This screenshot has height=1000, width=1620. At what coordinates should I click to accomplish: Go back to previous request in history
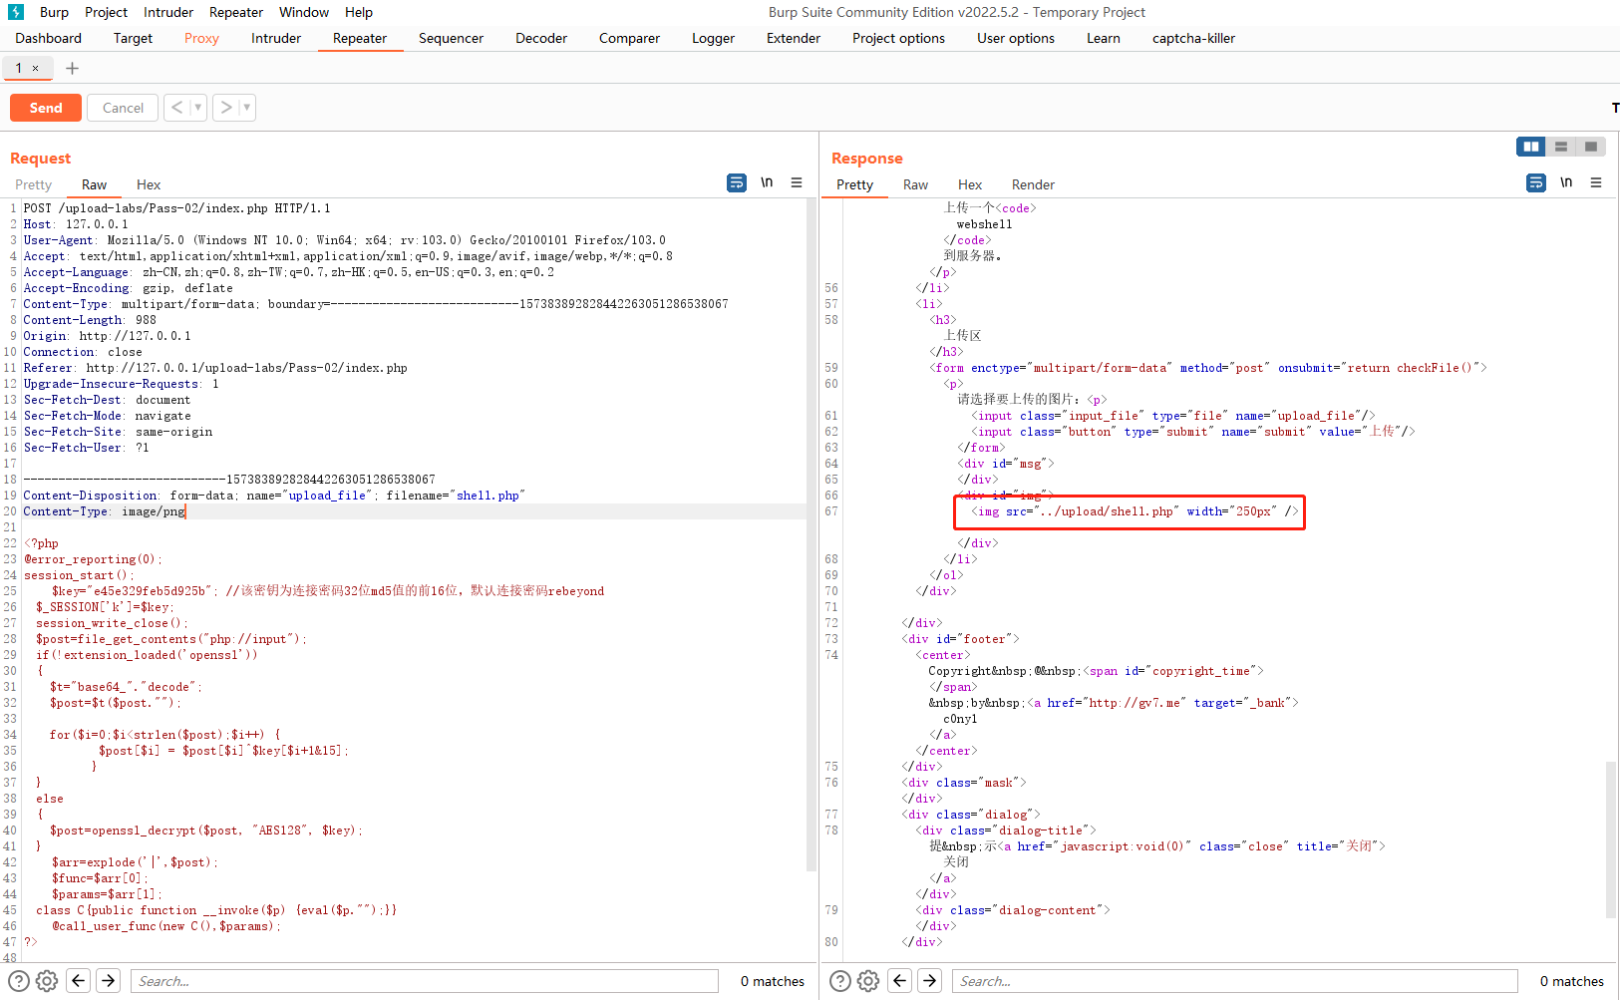coord(176,108)
